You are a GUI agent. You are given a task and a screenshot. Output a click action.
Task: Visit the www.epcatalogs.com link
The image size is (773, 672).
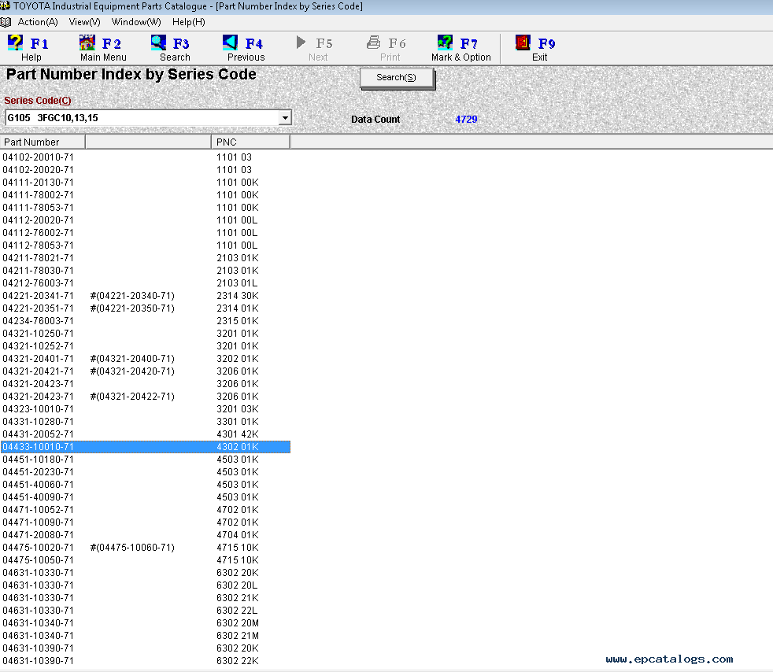[x=668, y=658]
